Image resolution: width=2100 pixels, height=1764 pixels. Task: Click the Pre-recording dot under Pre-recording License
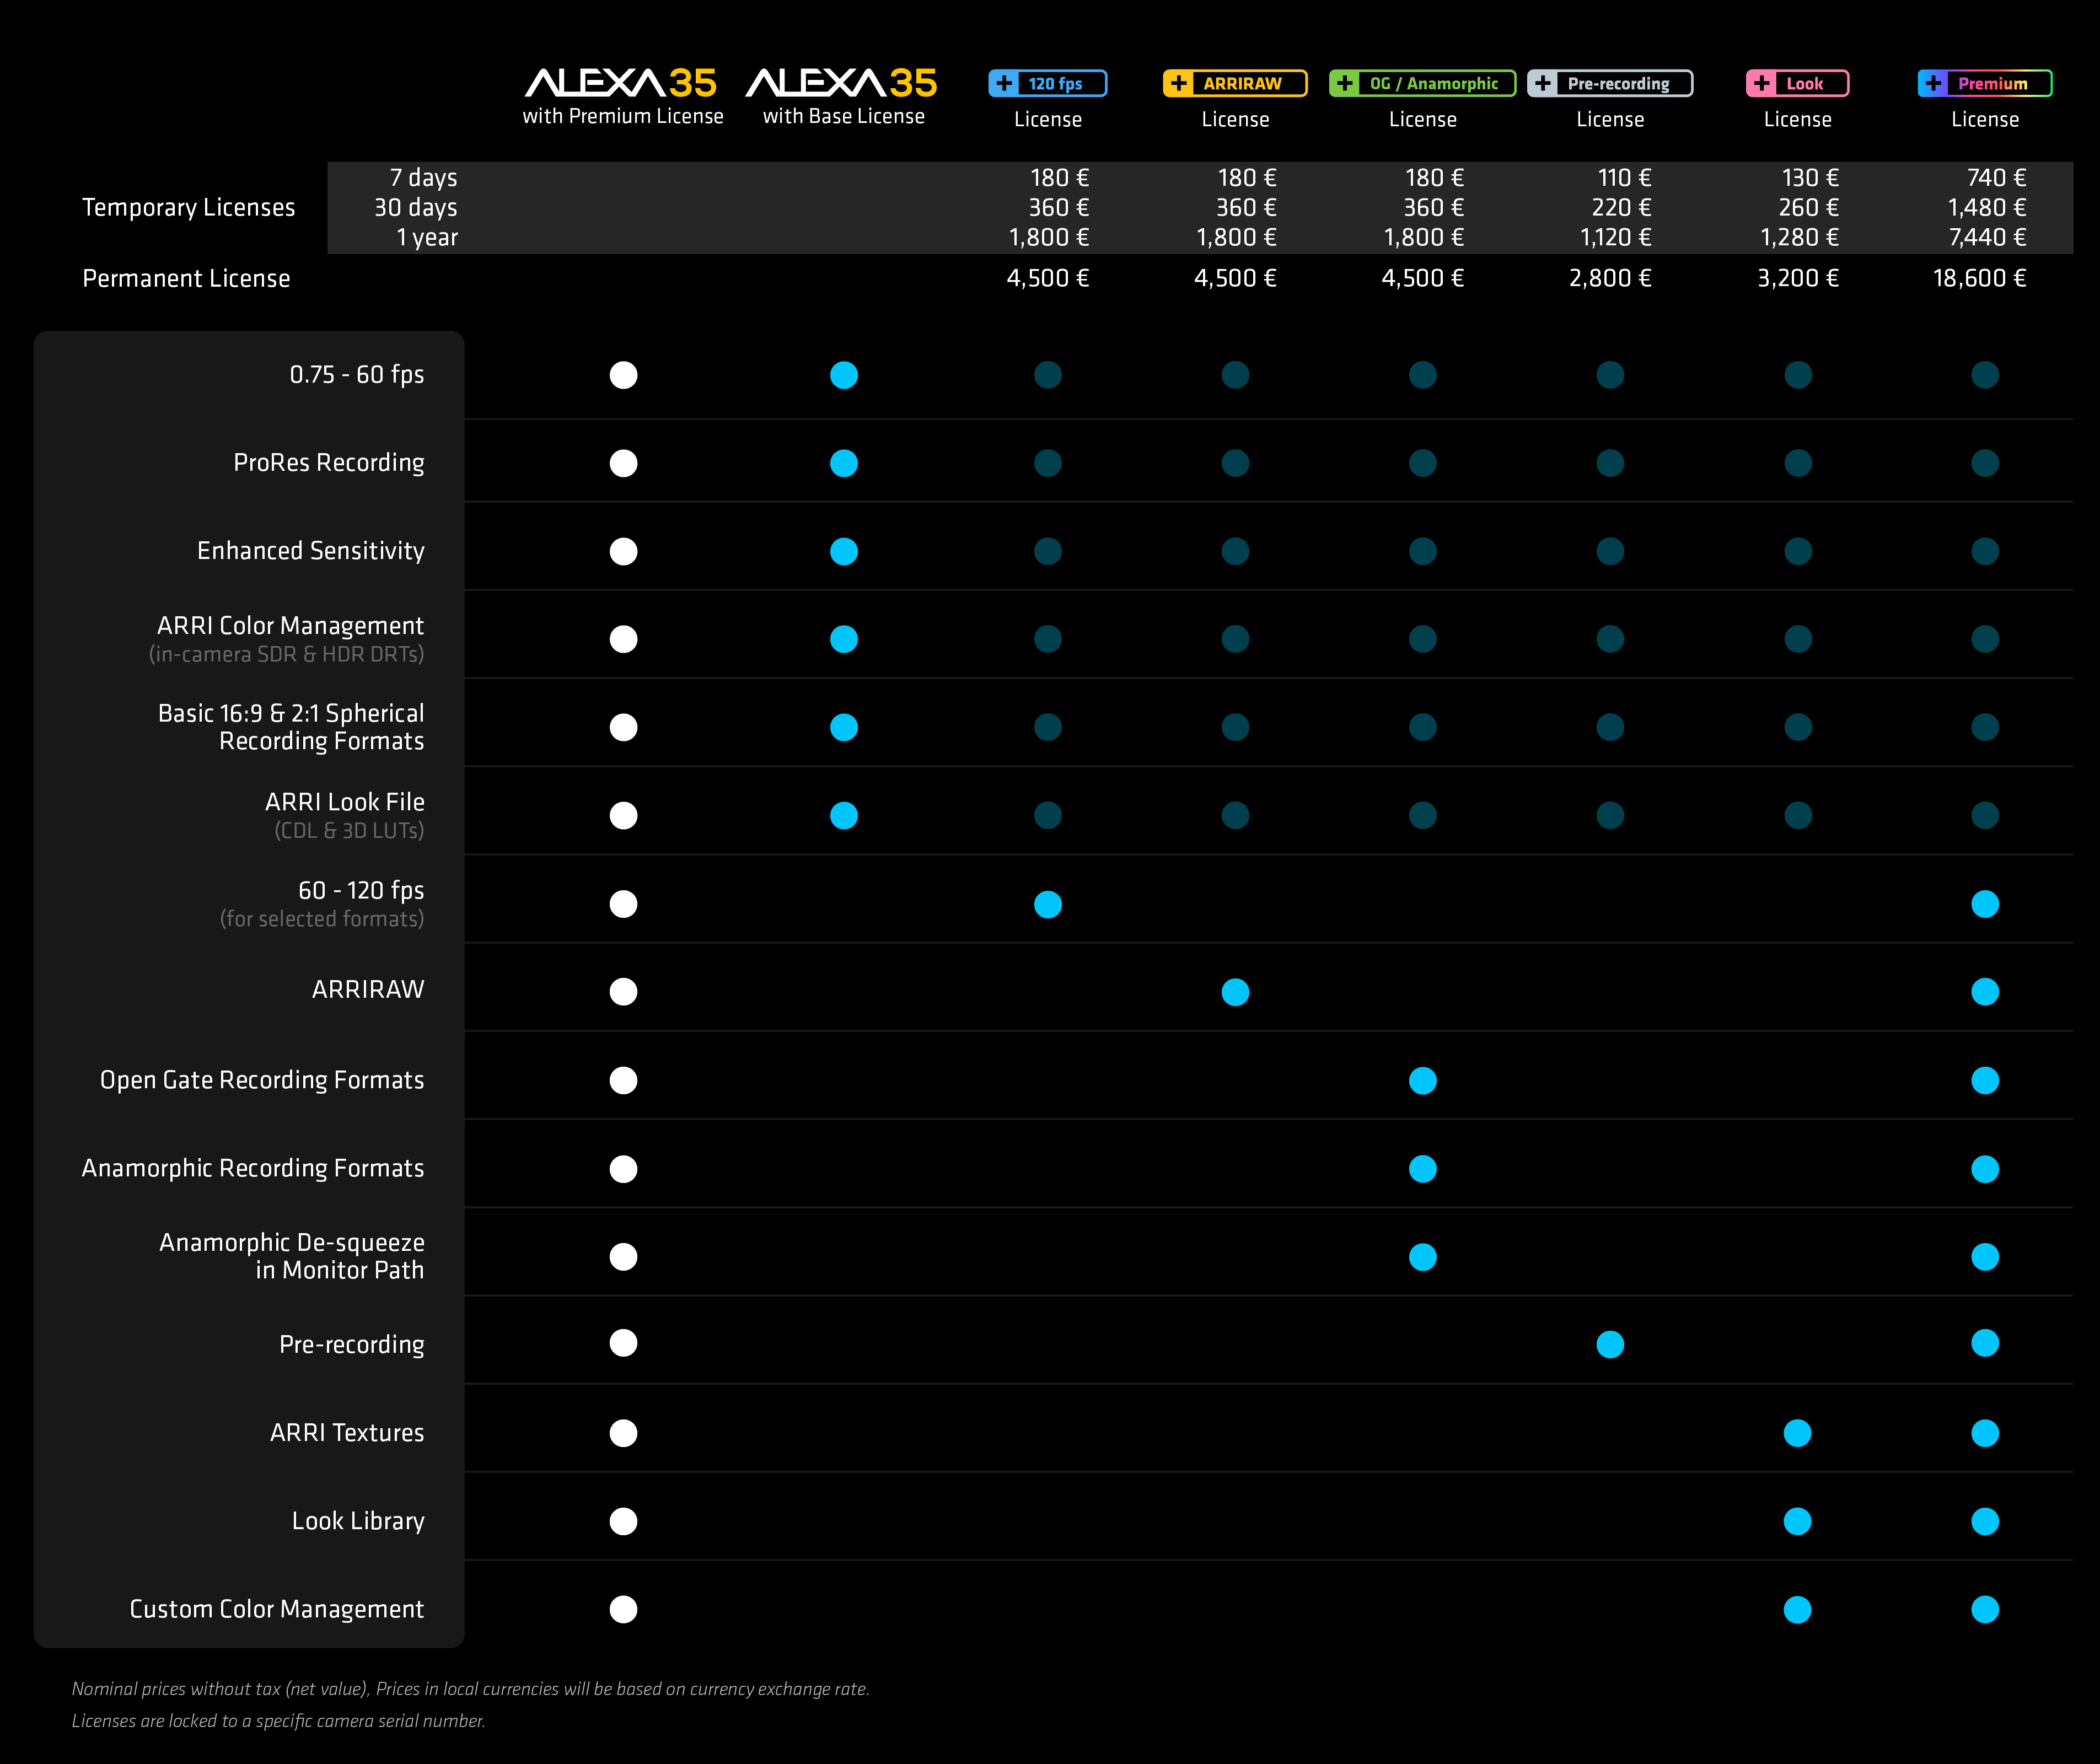coord(1610,1344)
